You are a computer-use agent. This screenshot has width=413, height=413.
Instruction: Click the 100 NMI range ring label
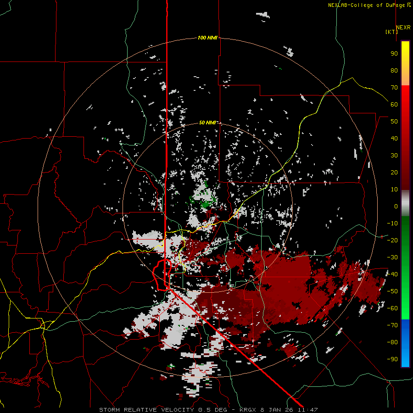click(x=207, y=38)
